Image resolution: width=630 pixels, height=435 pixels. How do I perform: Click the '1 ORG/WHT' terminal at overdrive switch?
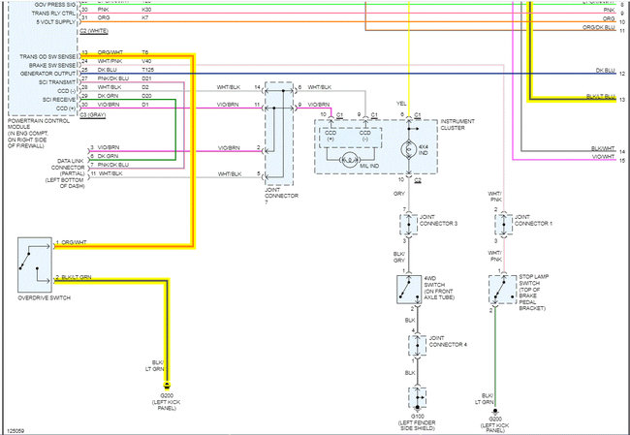71,242
